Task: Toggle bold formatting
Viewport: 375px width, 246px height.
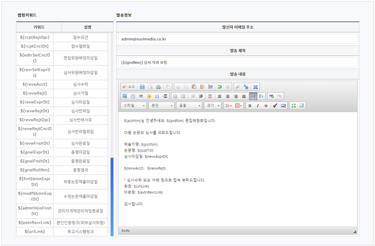Action: tap(250, 106)
